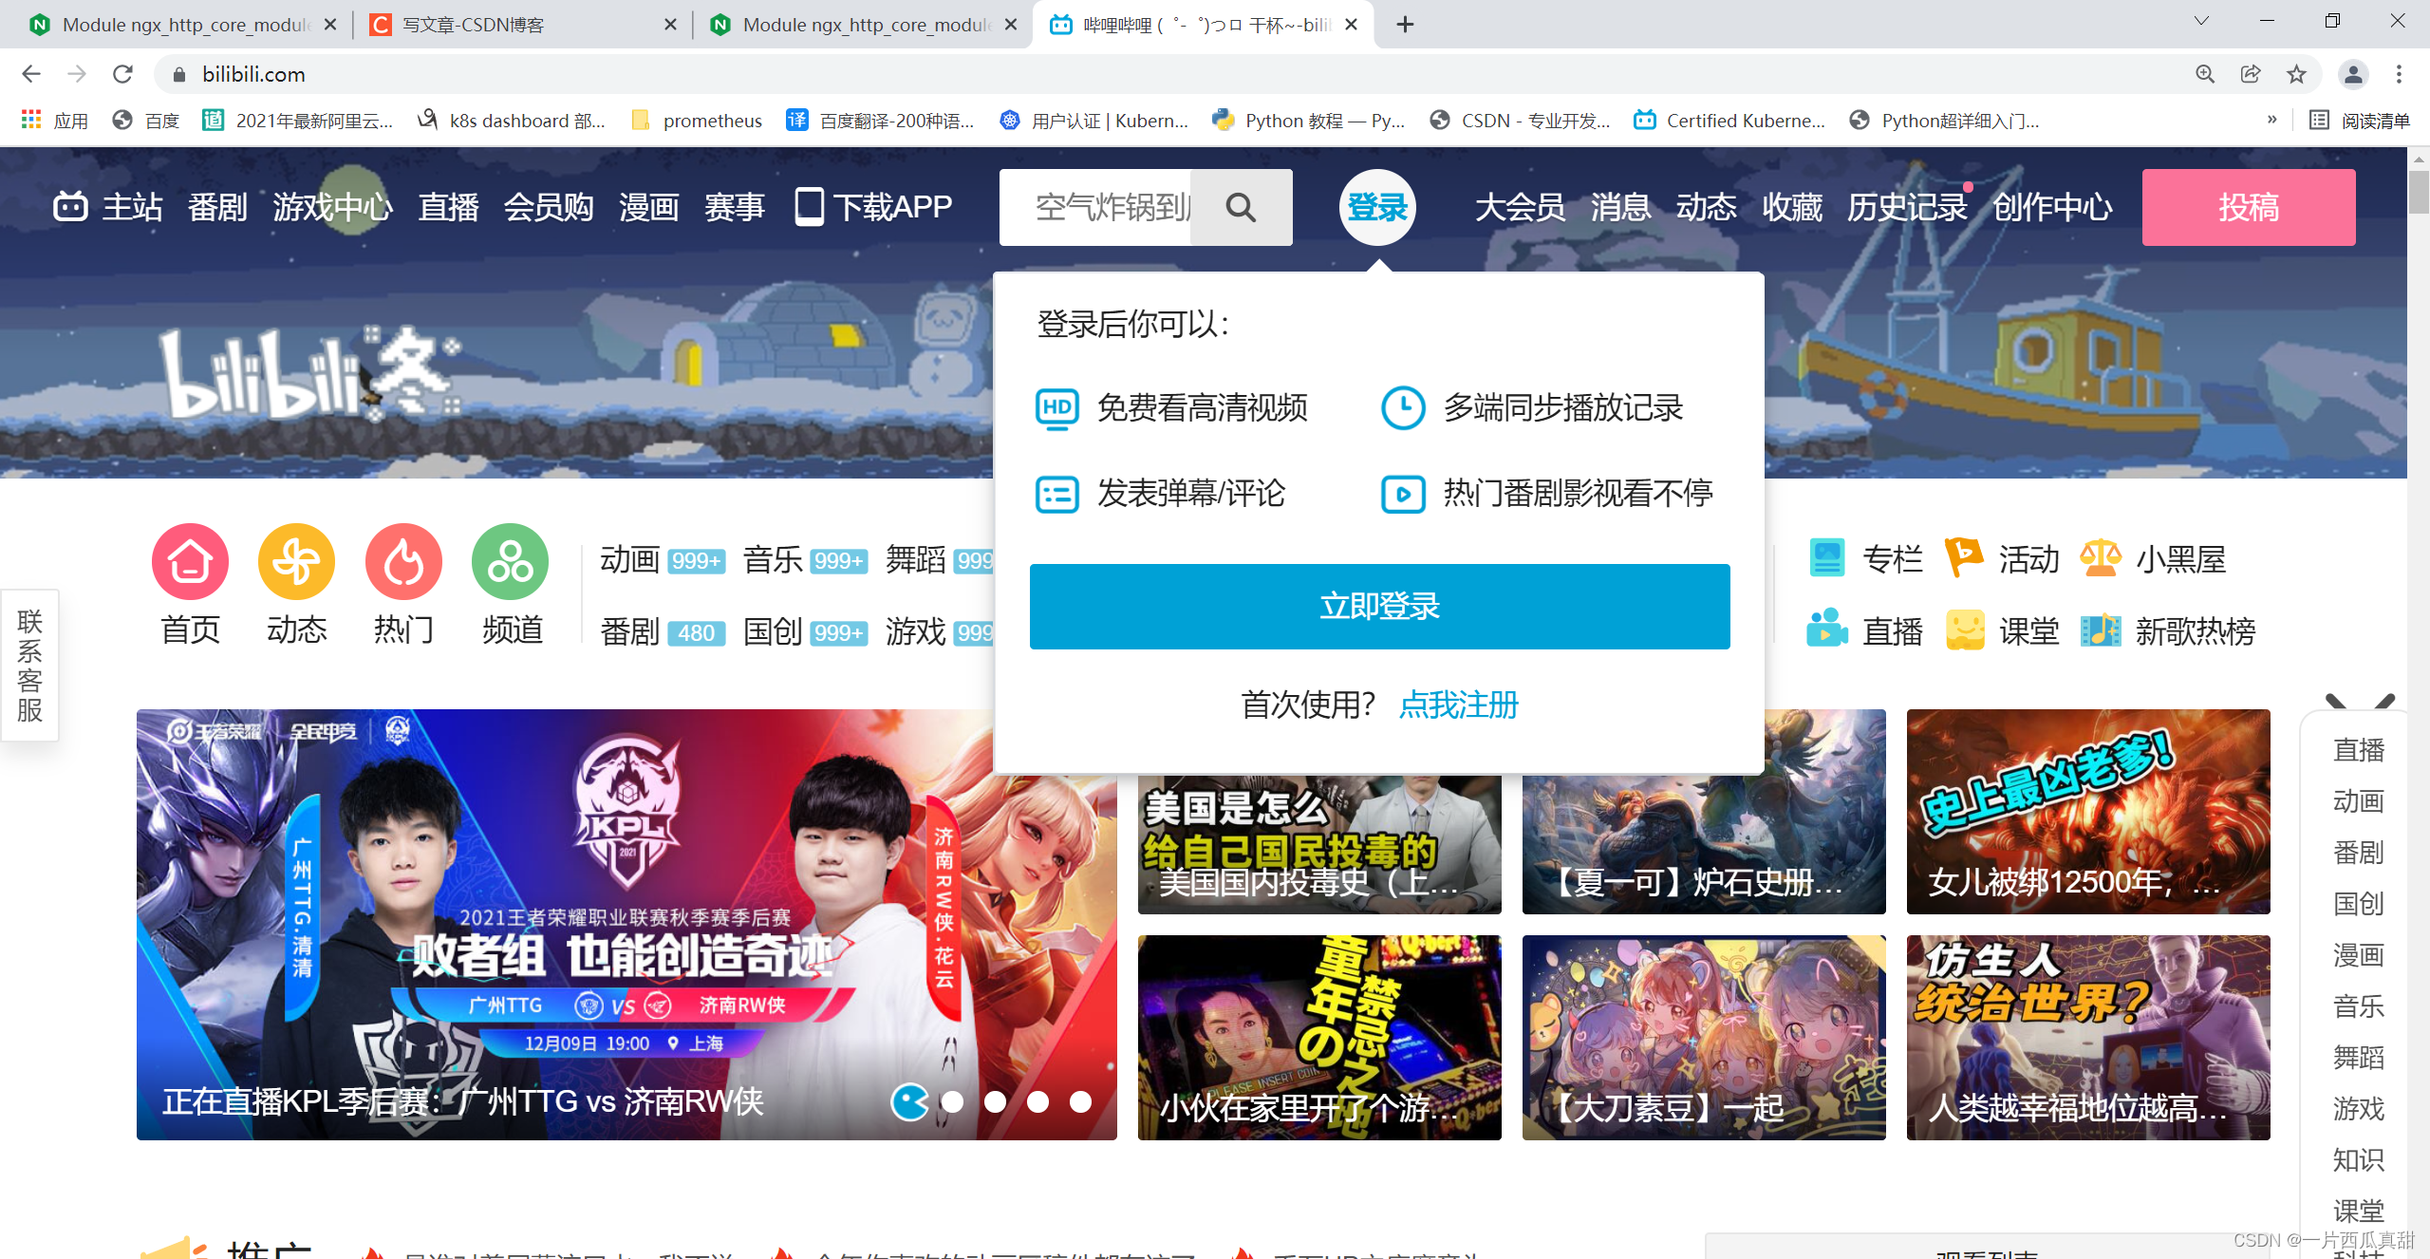Open the zoom magnifier in address bar
The height and width of the screenshot is (1259, 2430).
point(2205,74)
